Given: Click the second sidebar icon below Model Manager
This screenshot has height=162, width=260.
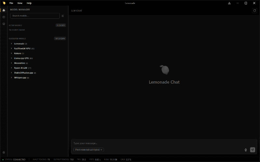Looking at the screenshot, I should coord(4,17).
